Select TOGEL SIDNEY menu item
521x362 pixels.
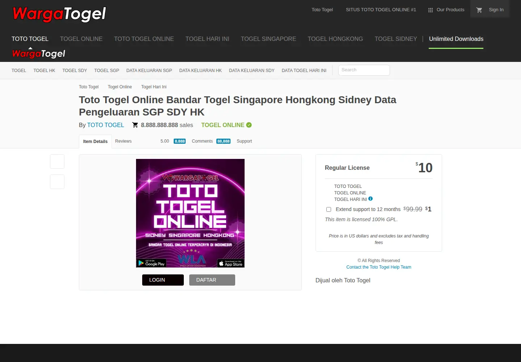[396, 39]
